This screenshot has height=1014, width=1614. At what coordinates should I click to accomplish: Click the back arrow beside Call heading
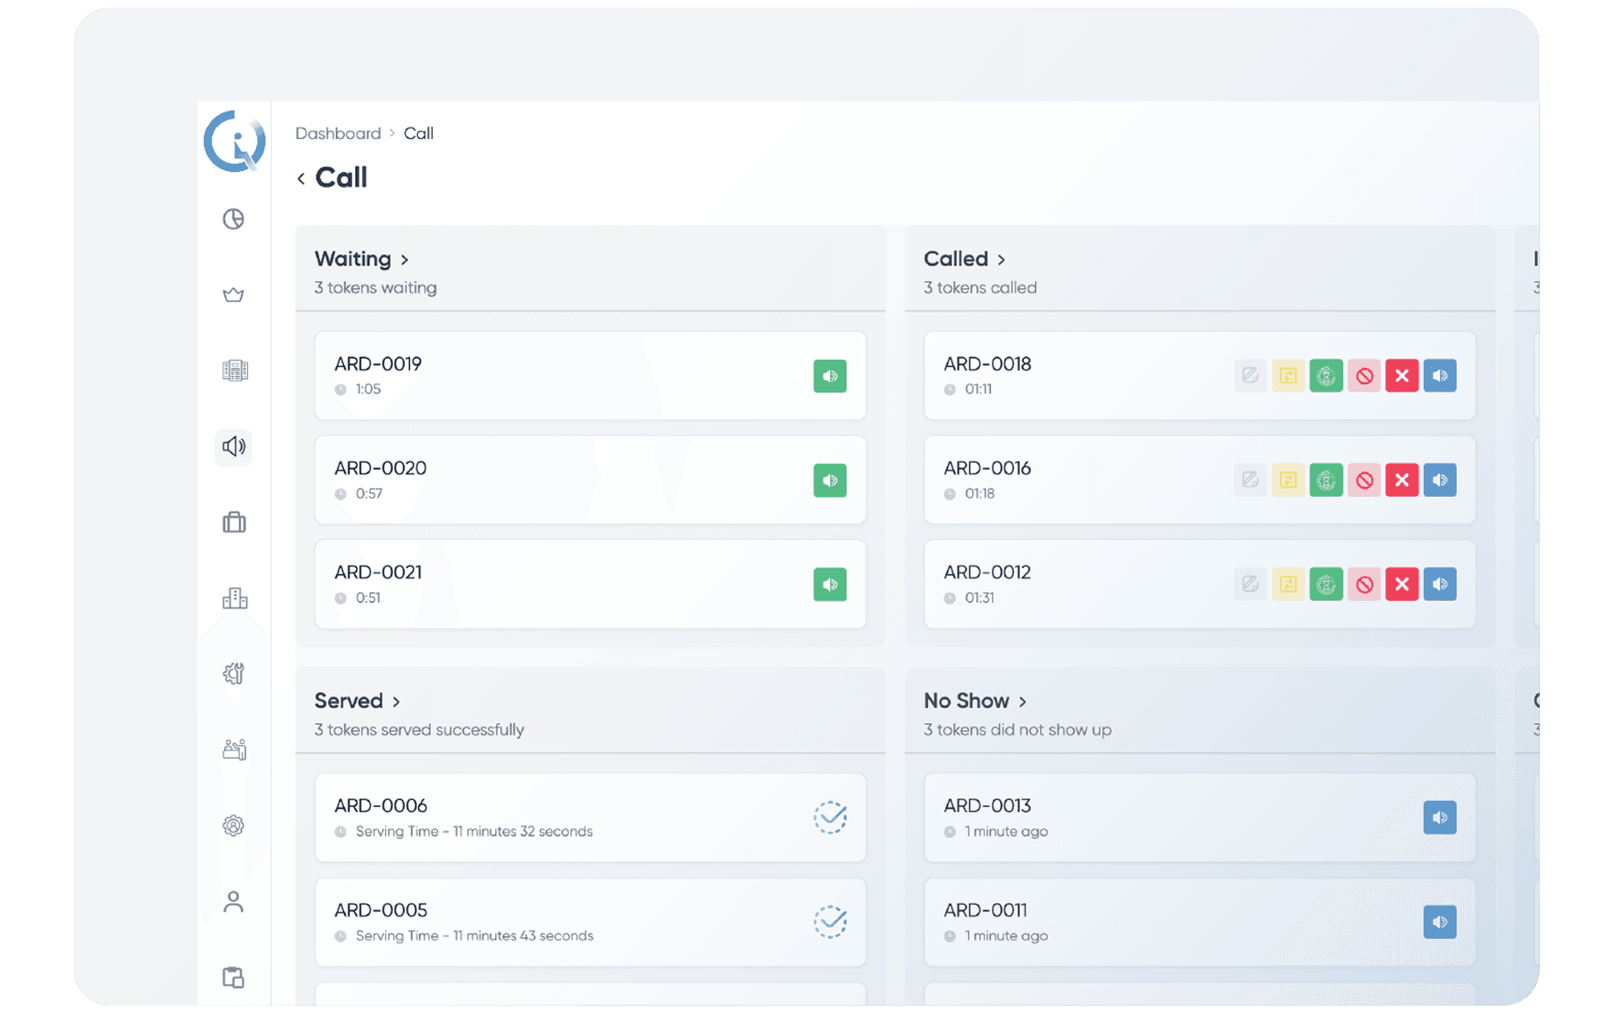pyautogui.click(x=301, y=178)
